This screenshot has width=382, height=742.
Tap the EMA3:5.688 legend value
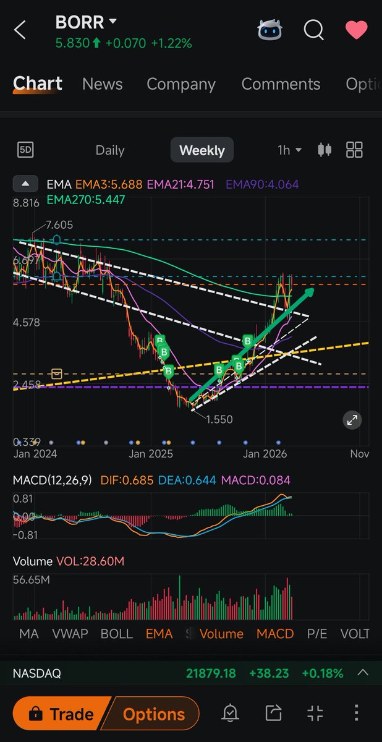coord(109,184)
